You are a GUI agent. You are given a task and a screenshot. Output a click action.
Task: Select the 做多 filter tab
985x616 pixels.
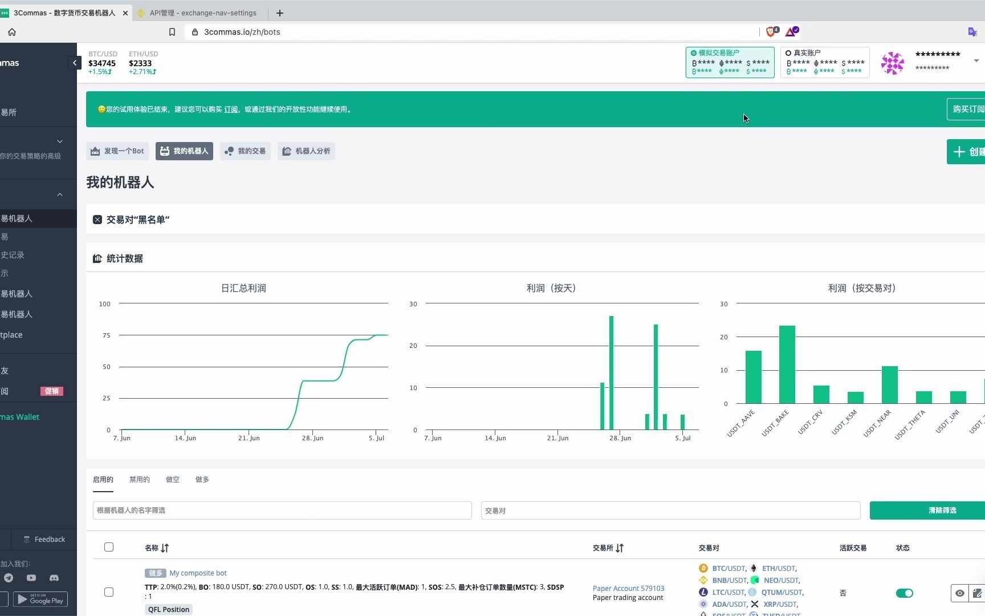click(x=202, y=480)
